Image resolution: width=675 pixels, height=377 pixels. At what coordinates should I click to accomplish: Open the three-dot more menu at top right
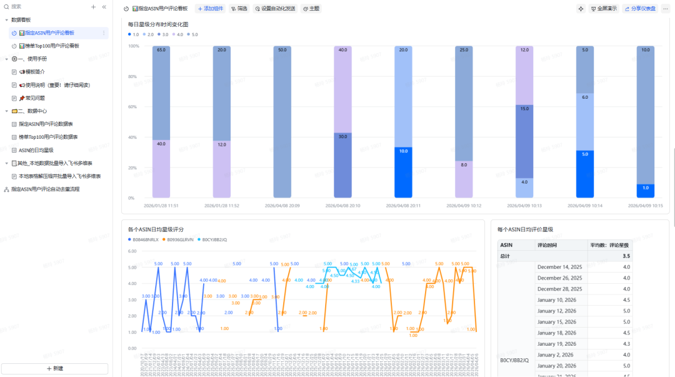click(x=665, y=9)
